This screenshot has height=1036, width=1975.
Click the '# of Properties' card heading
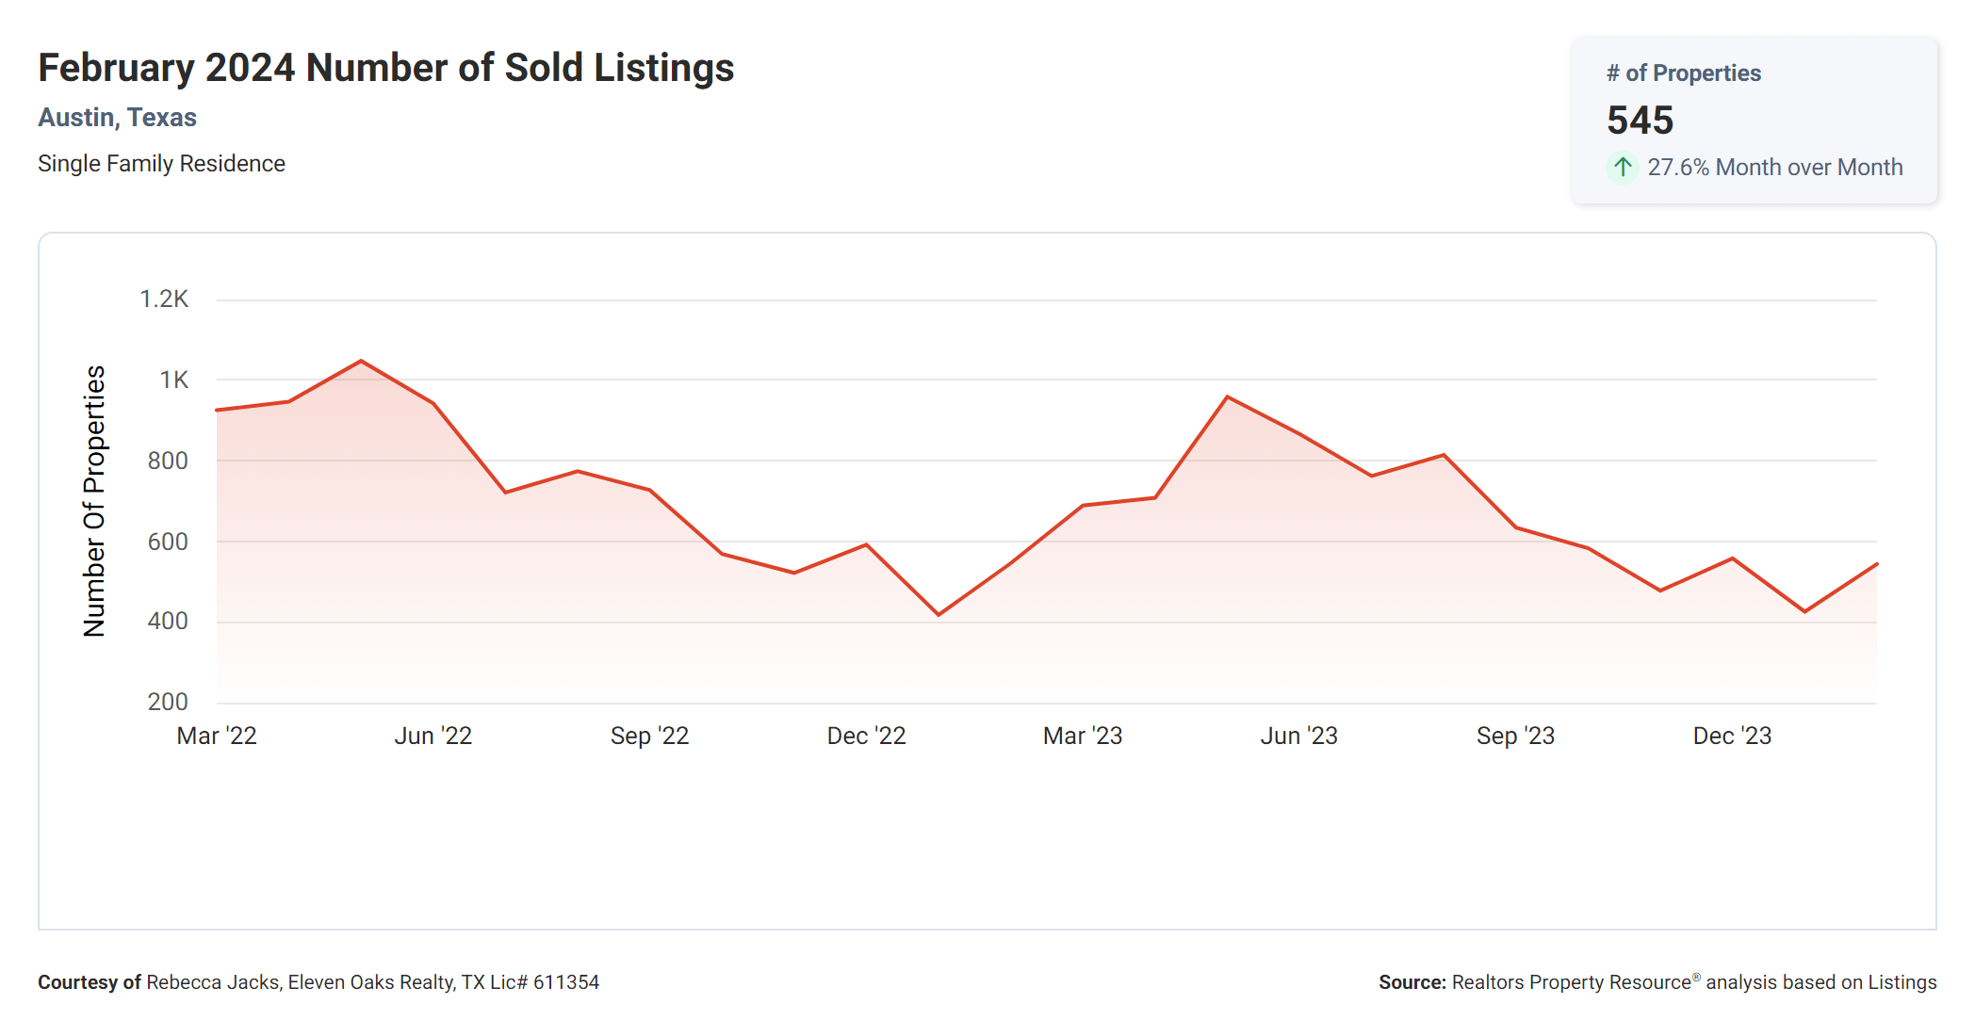[x=1683, y=73]
